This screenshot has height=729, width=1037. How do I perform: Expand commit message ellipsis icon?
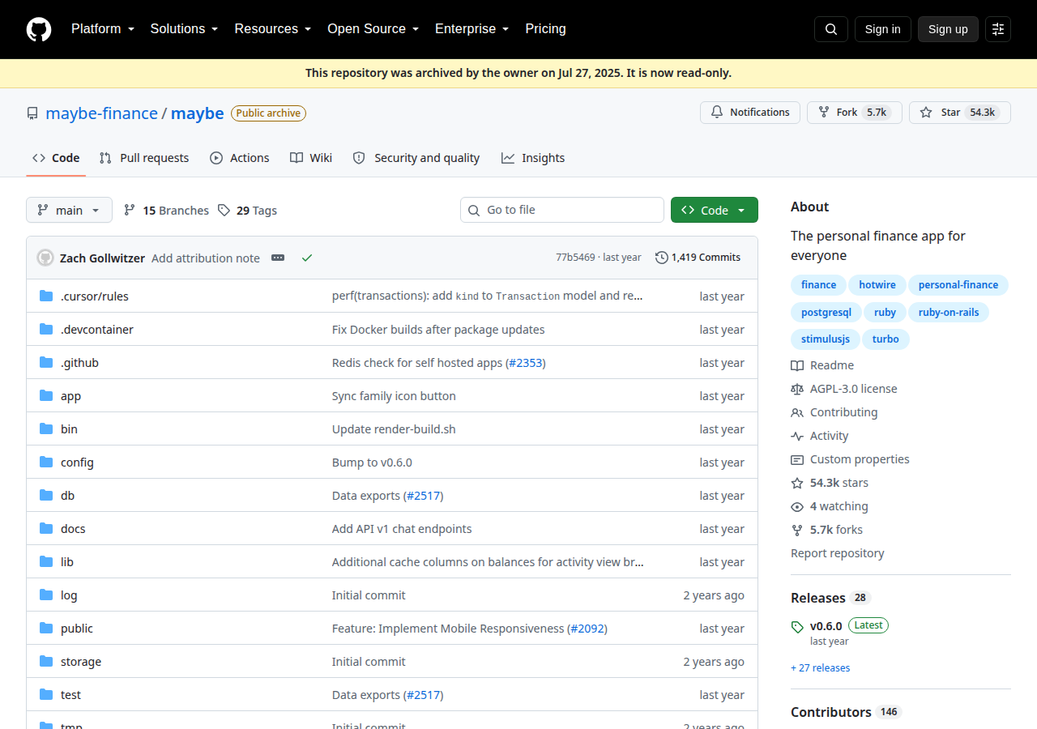[x=278, y=258]
